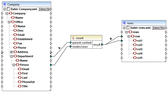
Task: Expand the Address element node
Action: pyautogui.click(x=11, y=52)
